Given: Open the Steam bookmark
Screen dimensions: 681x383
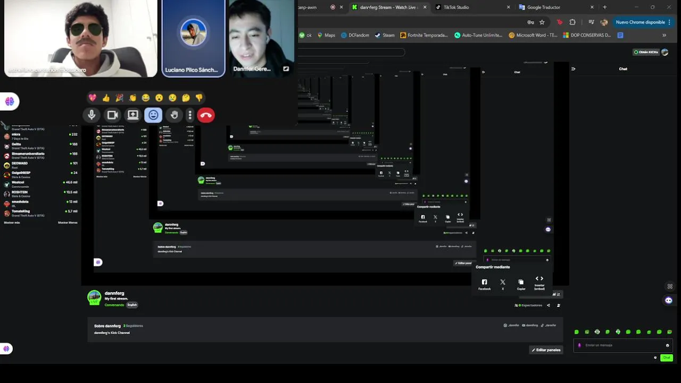Looking at the screenshot, I should click(x=385, y=35).
